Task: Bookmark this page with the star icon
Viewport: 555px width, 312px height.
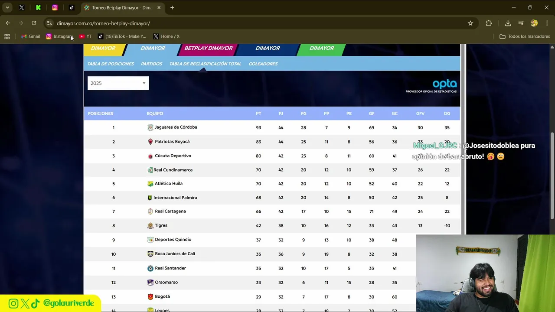Action: [x=470, y=23]
